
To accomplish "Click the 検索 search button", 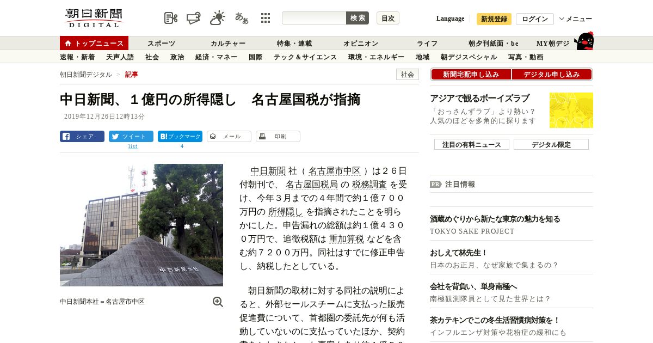I will click(x=358, y=18).
